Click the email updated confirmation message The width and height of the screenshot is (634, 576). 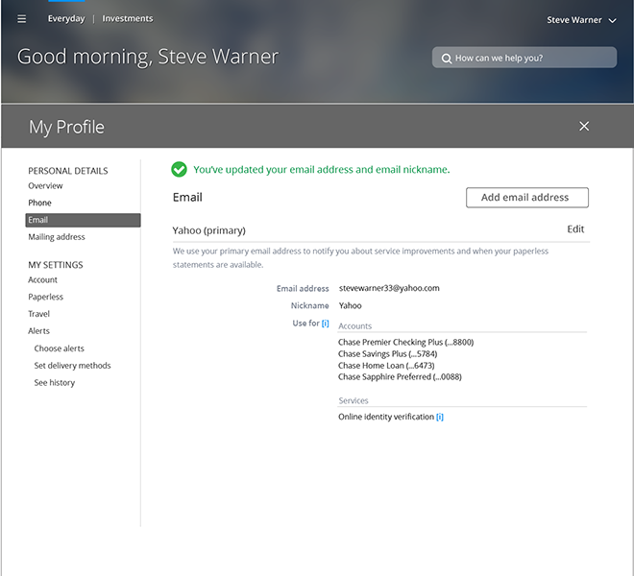pos(322,169)
